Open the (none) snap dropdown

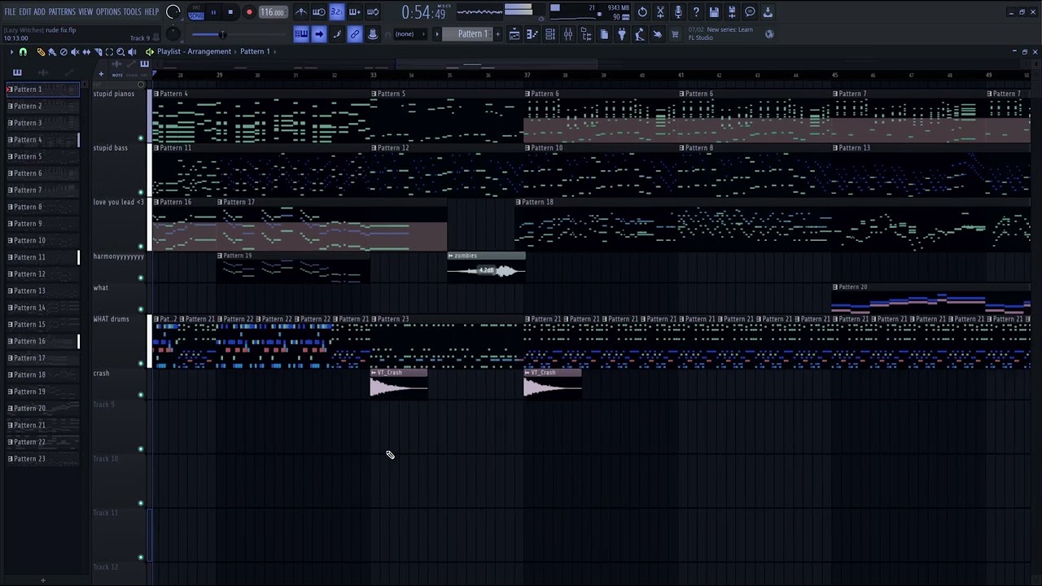point(405,34)
